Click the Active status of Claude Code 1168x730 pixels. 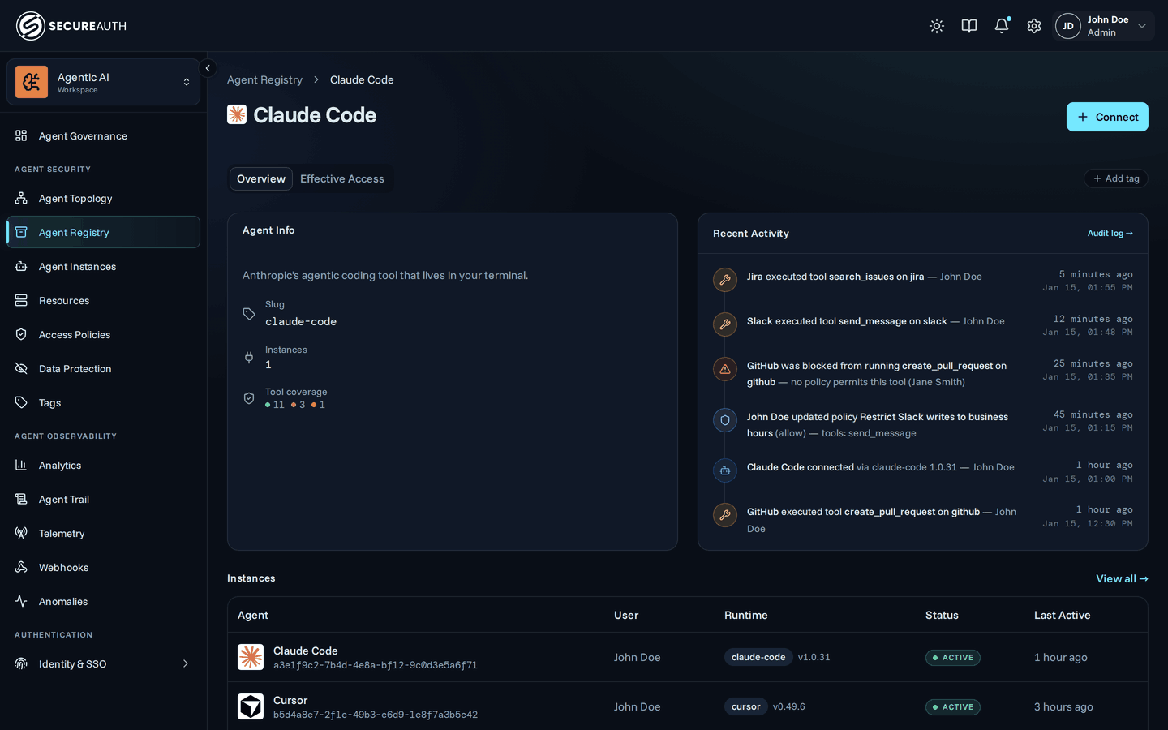[x=953, y=658]
